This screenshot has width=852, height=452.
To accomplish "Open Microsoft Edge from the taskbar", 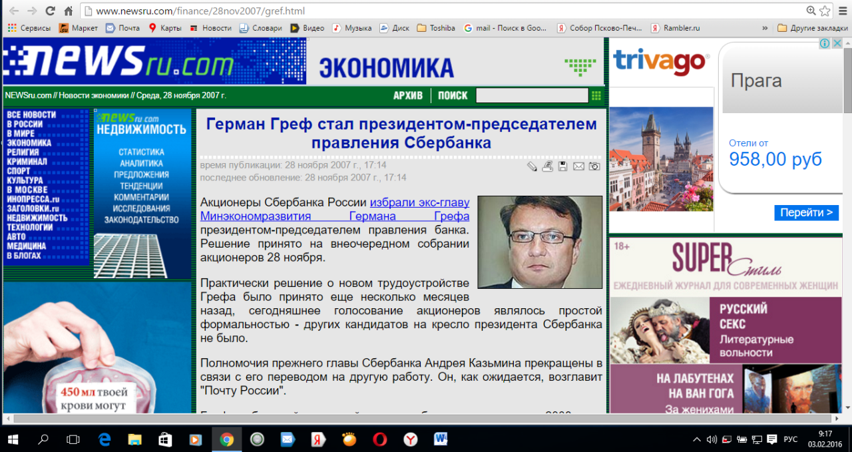I will click(x=105, y=439).
